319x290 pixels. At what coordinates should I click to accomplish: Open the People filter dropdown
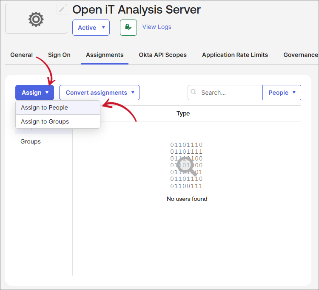(282, 93)
